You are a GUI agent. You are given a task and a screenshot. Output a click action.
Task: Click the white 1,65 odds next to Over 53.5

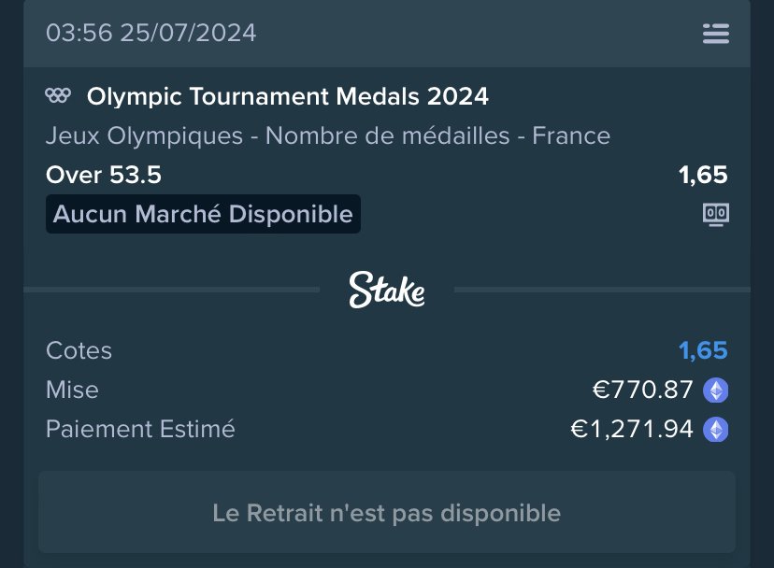click(x=703, y=175)
